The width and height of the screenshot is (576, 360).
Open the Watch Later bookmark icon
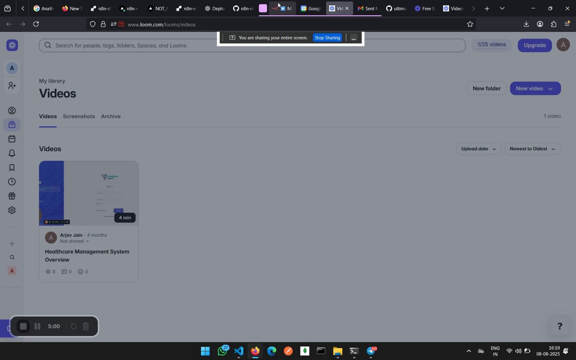[12, 168]
